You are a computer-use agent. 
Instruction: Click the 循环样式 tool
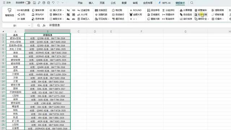pyautogui.click(x=118, y=19)
